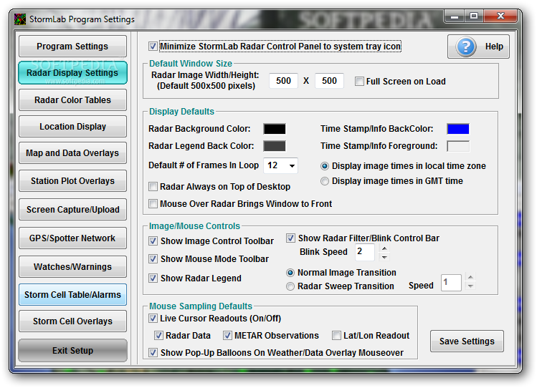This screenshot has width=537, height=388.
Task: Open Default # of Frames In Loop dropdown
Action: click(292, 166)
